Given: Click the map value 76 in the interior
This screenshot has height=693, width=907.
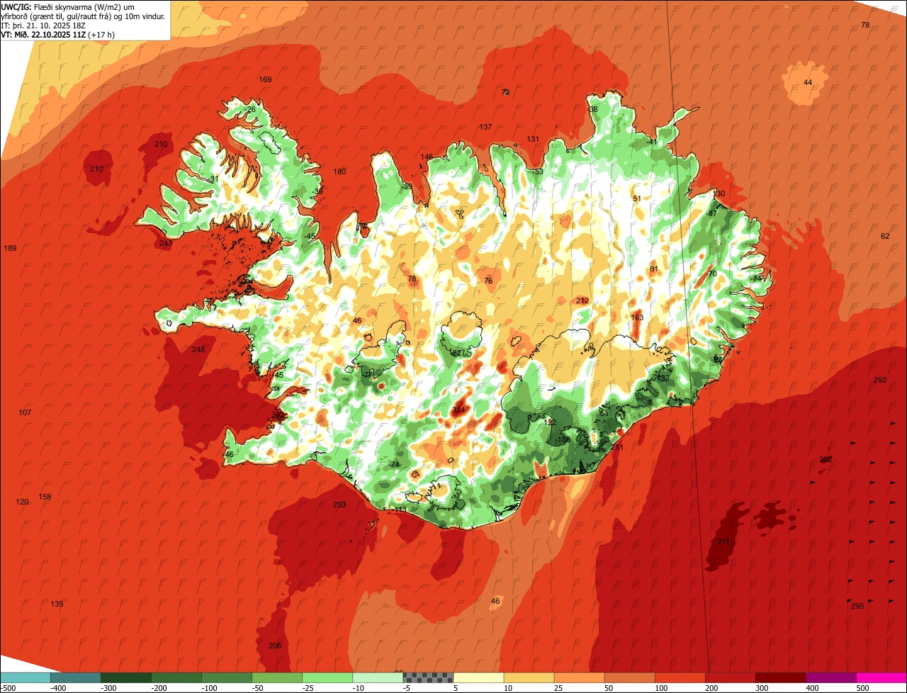Looking at the screenshot, I should coord(488,281).
